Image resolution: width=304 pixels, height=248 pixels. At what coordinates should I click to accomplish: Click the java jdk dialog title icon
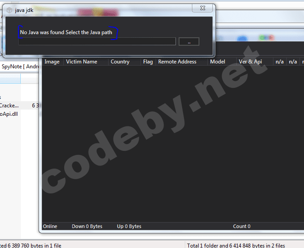[9, 10]
